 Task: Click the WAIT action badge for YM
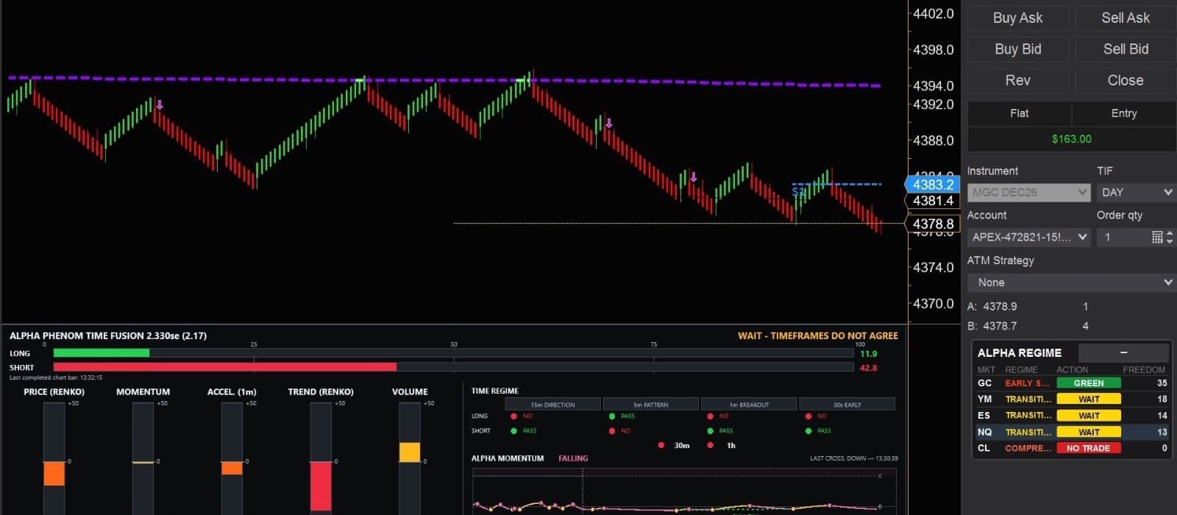[x=1089, y=399]
